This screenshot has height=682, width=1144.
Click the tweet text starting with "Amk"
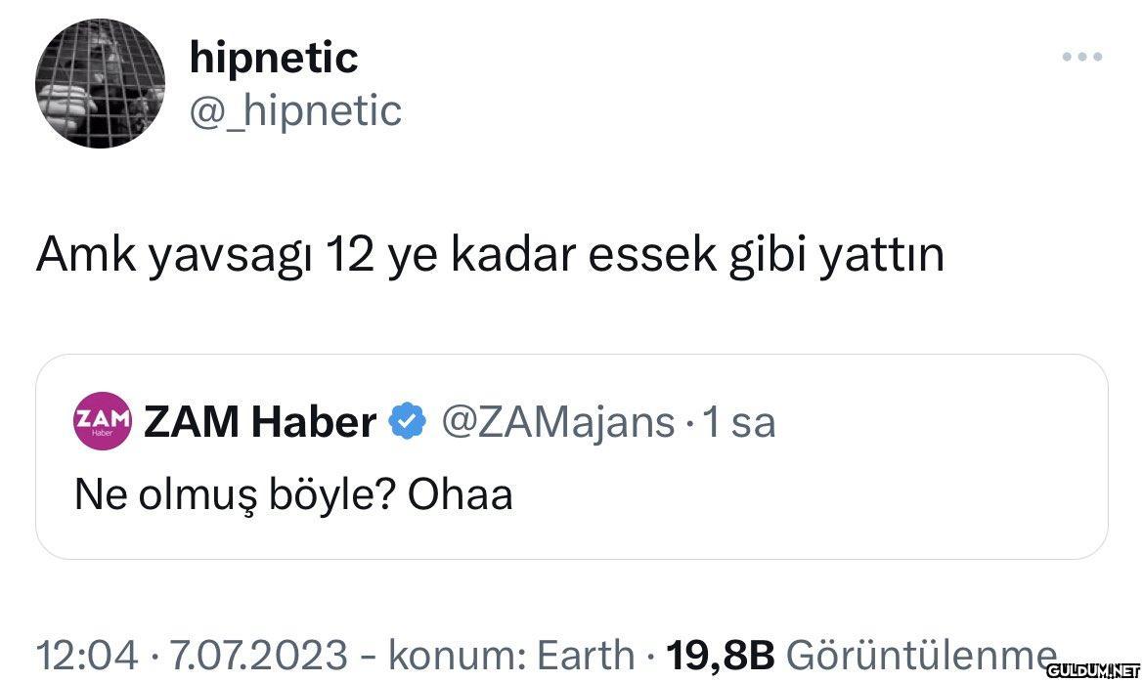point(489,256)
